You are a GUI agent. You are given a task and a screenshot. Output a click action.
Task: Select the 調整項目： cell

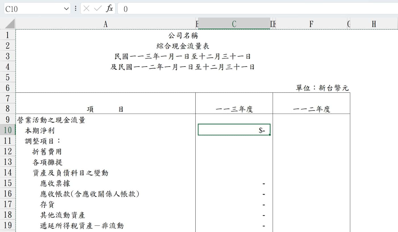click(x=43, y=141)
